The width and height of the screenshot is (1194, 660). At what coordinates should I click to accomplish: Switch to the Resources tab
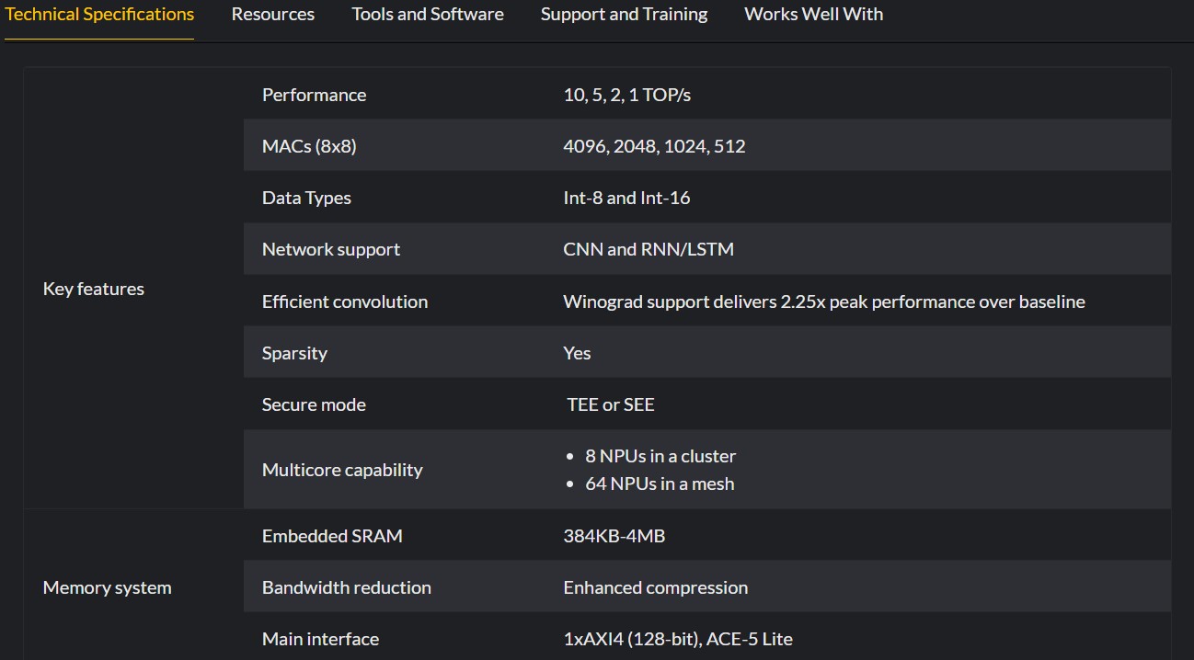[x=272, y=15]
